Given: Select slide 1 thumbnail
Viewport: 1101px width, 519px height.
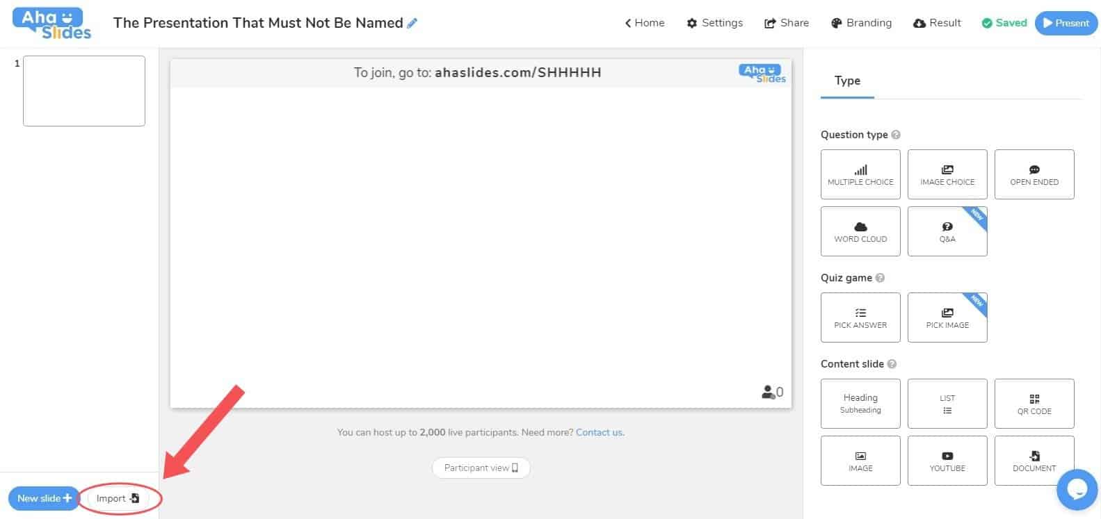Looking at the screenshot, I should point(84,91).
